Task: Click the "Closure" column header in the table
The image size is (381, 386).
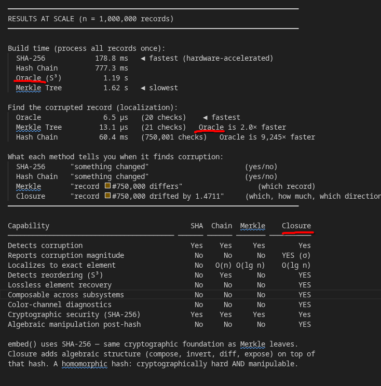Action: (296, 226)
